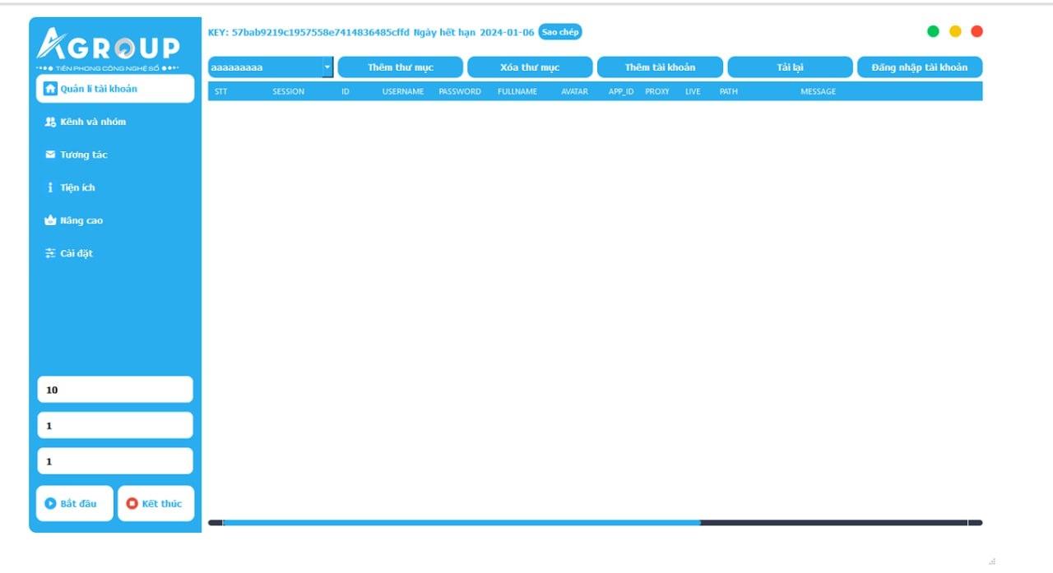Click the AGROUP logo
1053x573 pixels.
tap(109, 47)
